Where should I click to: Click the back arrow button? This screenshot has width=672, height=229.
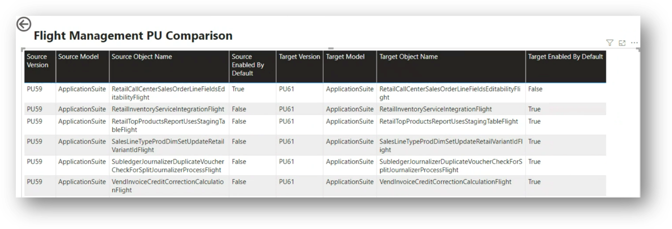click(x=24, y=24)
